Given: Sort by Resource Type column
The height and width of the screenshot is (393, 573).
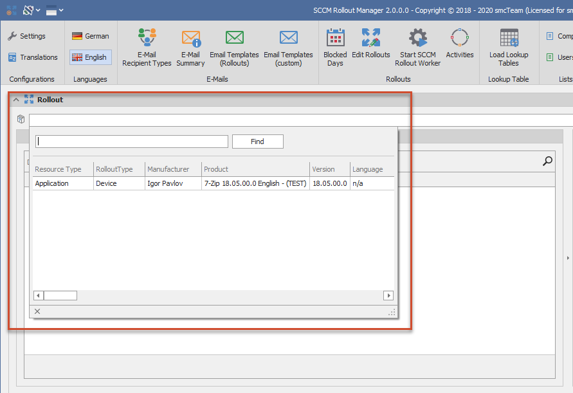Looking at the screenshot, I should point(63,169).
